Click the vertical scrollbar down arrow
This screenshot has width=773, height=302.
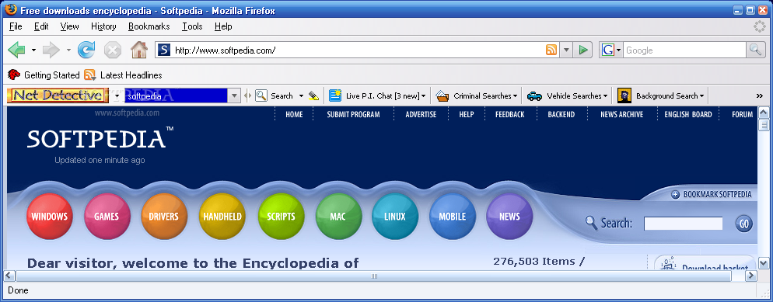pyautogui.click(x=764, y=263)
